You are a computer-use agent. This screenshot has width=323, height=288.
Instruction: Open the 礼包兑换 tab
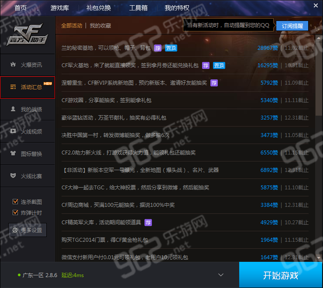tap(99, 8)
